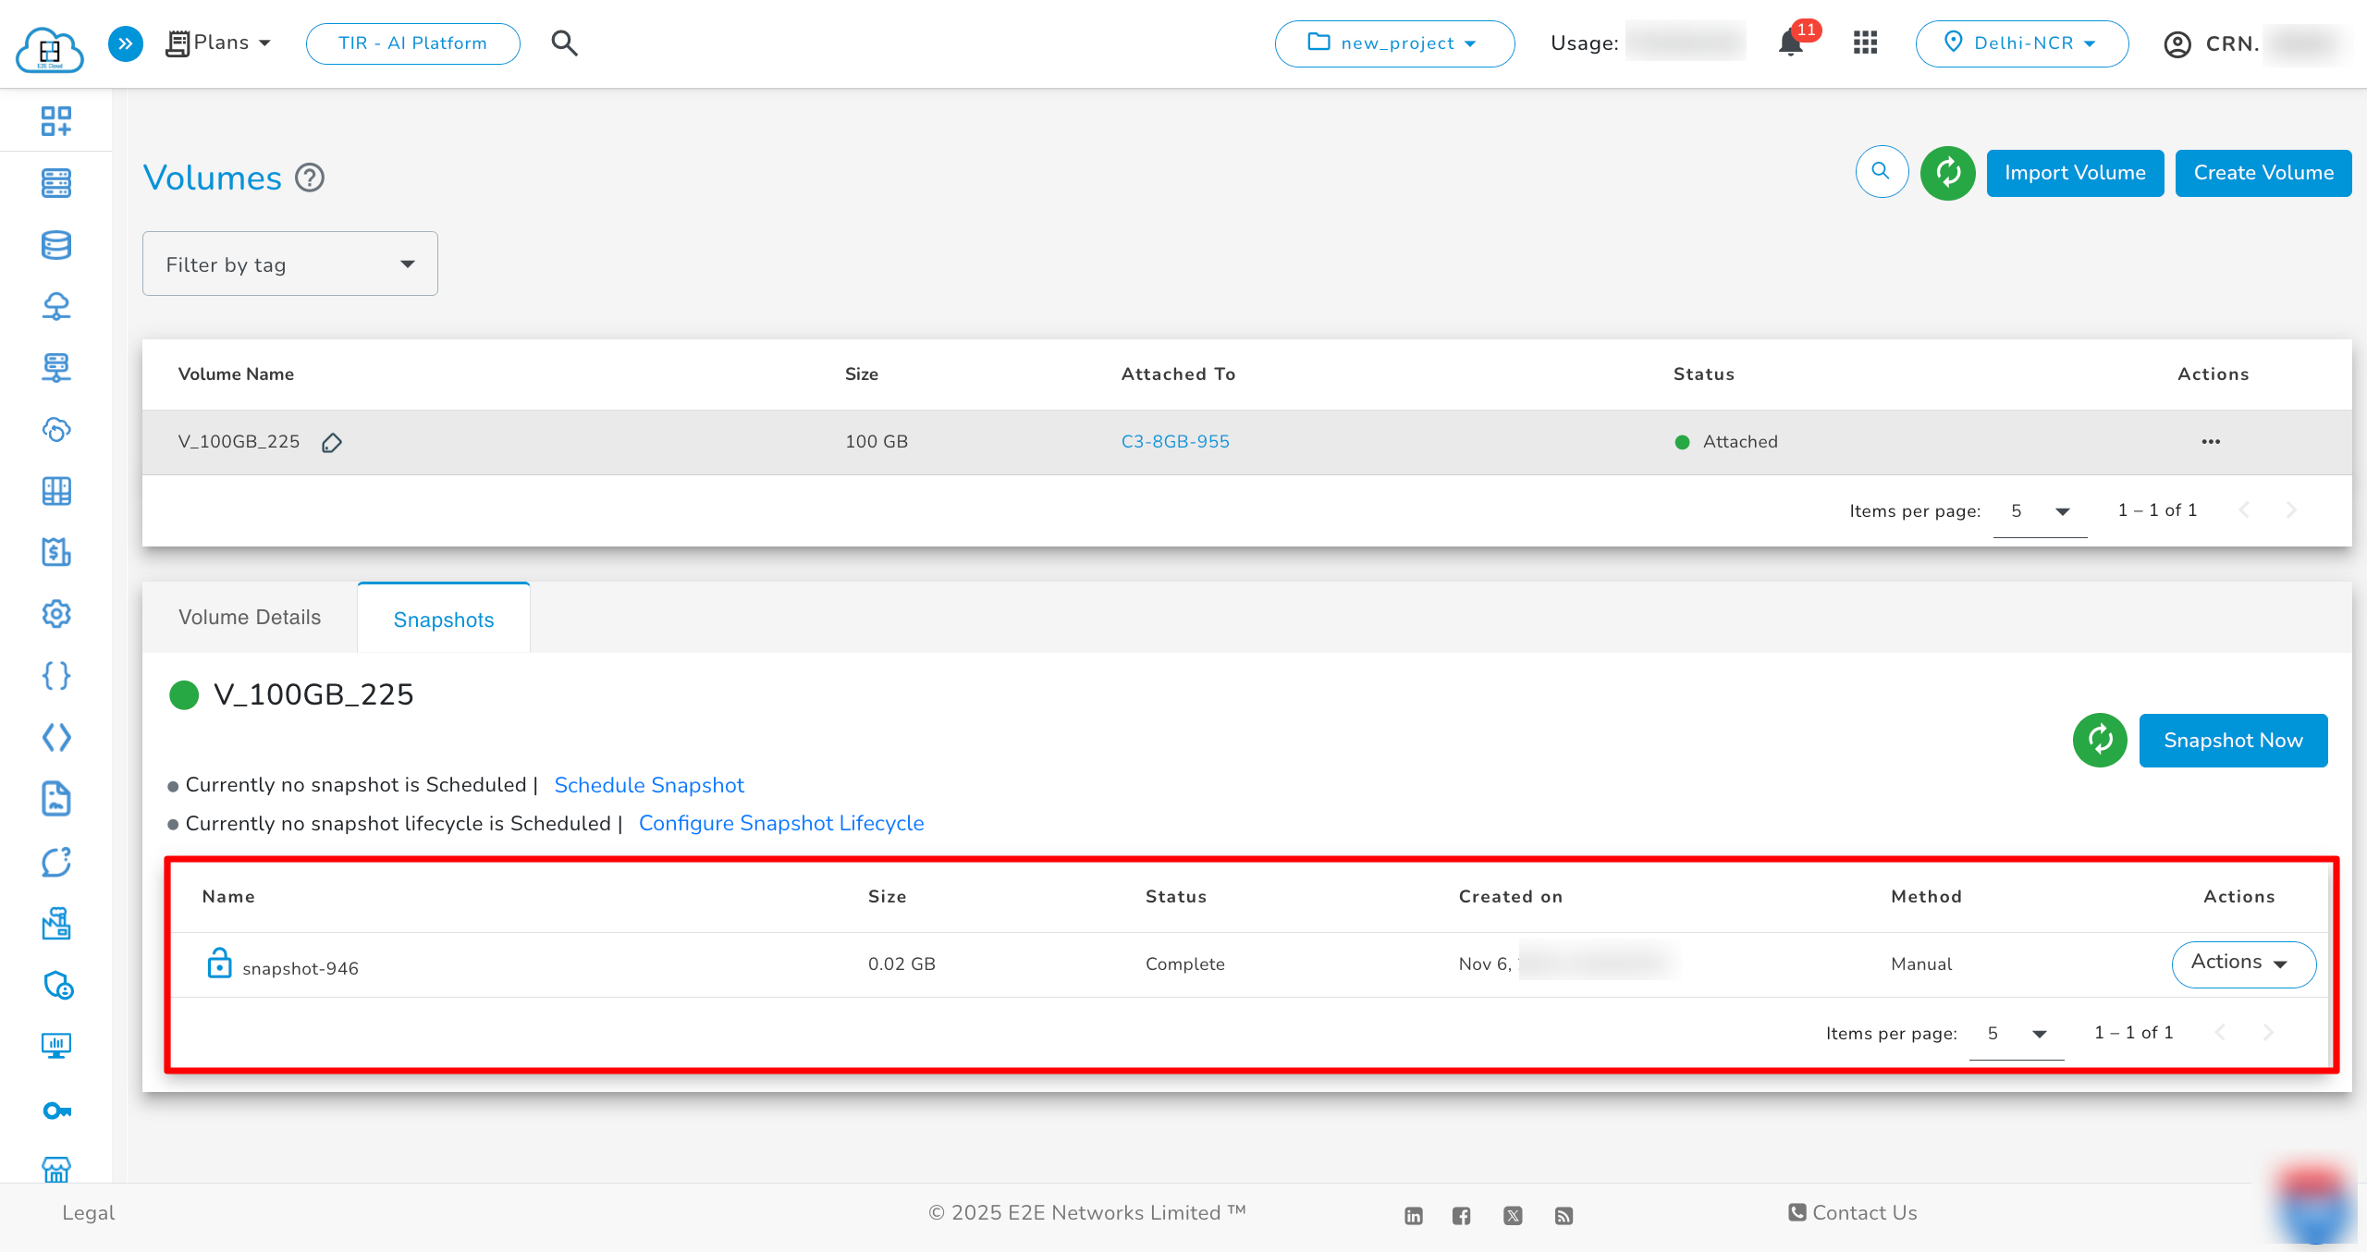The height and width of the screenshot is (1252, 2367).
Task: Open Actions dropdown for snapshot-946
Action: (2242, 964)
